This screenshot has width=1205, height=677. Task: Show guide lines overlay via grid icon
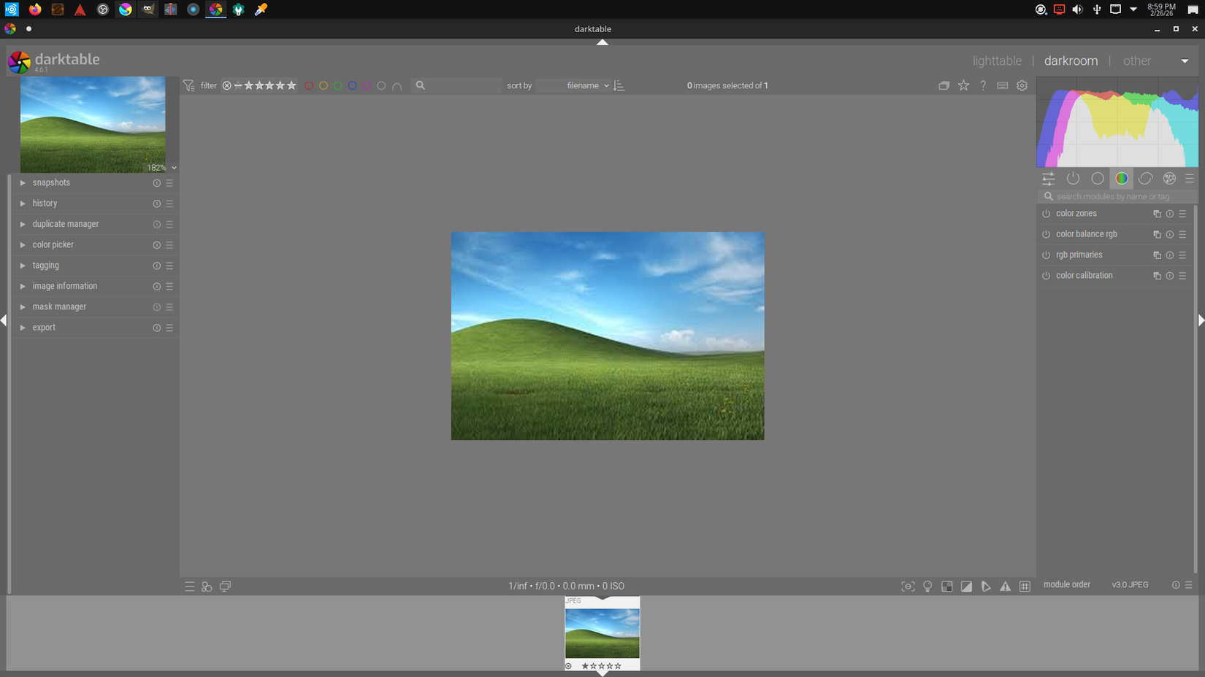coord(1025,586)
